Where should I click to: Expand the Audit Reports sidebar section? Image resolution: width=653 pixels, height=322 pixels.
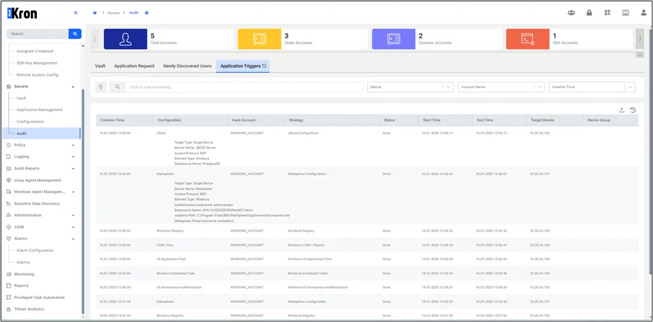[x=73, y=168]
